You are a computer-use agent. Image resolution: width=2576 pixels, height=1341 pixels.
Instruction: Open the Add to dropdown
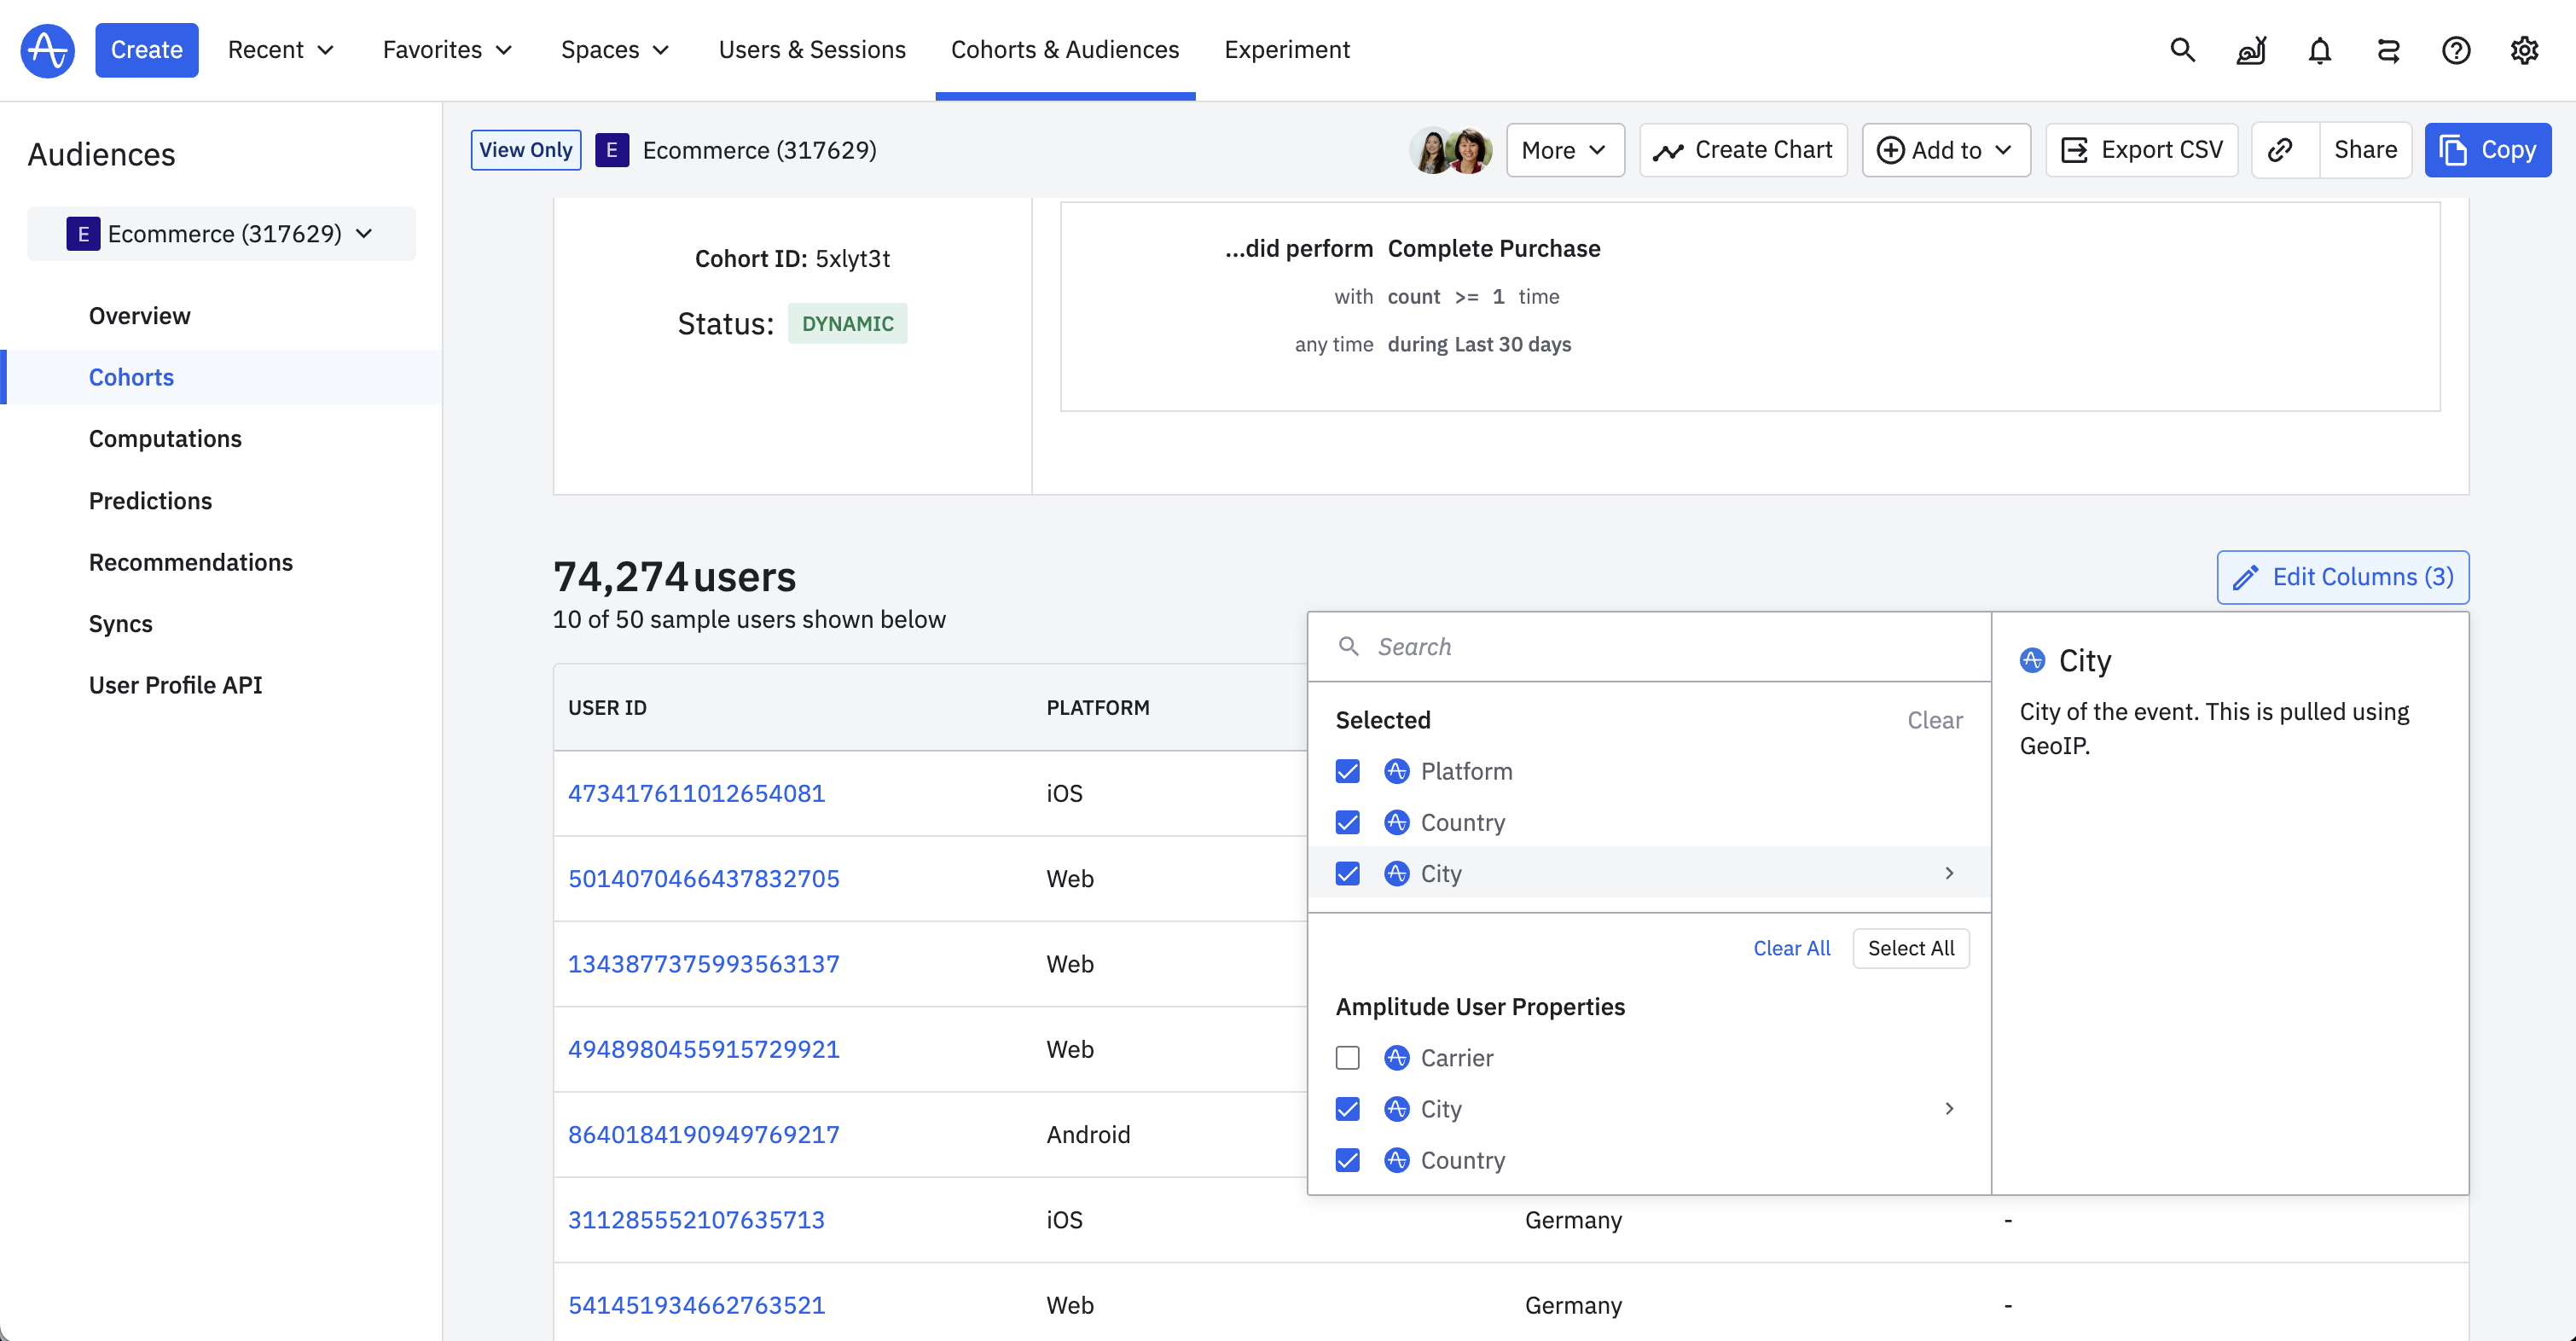click(1945, 150)
